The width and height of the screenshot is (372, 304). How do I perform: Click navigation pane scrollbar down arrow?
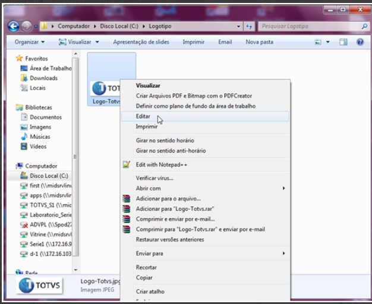point(75,270)
